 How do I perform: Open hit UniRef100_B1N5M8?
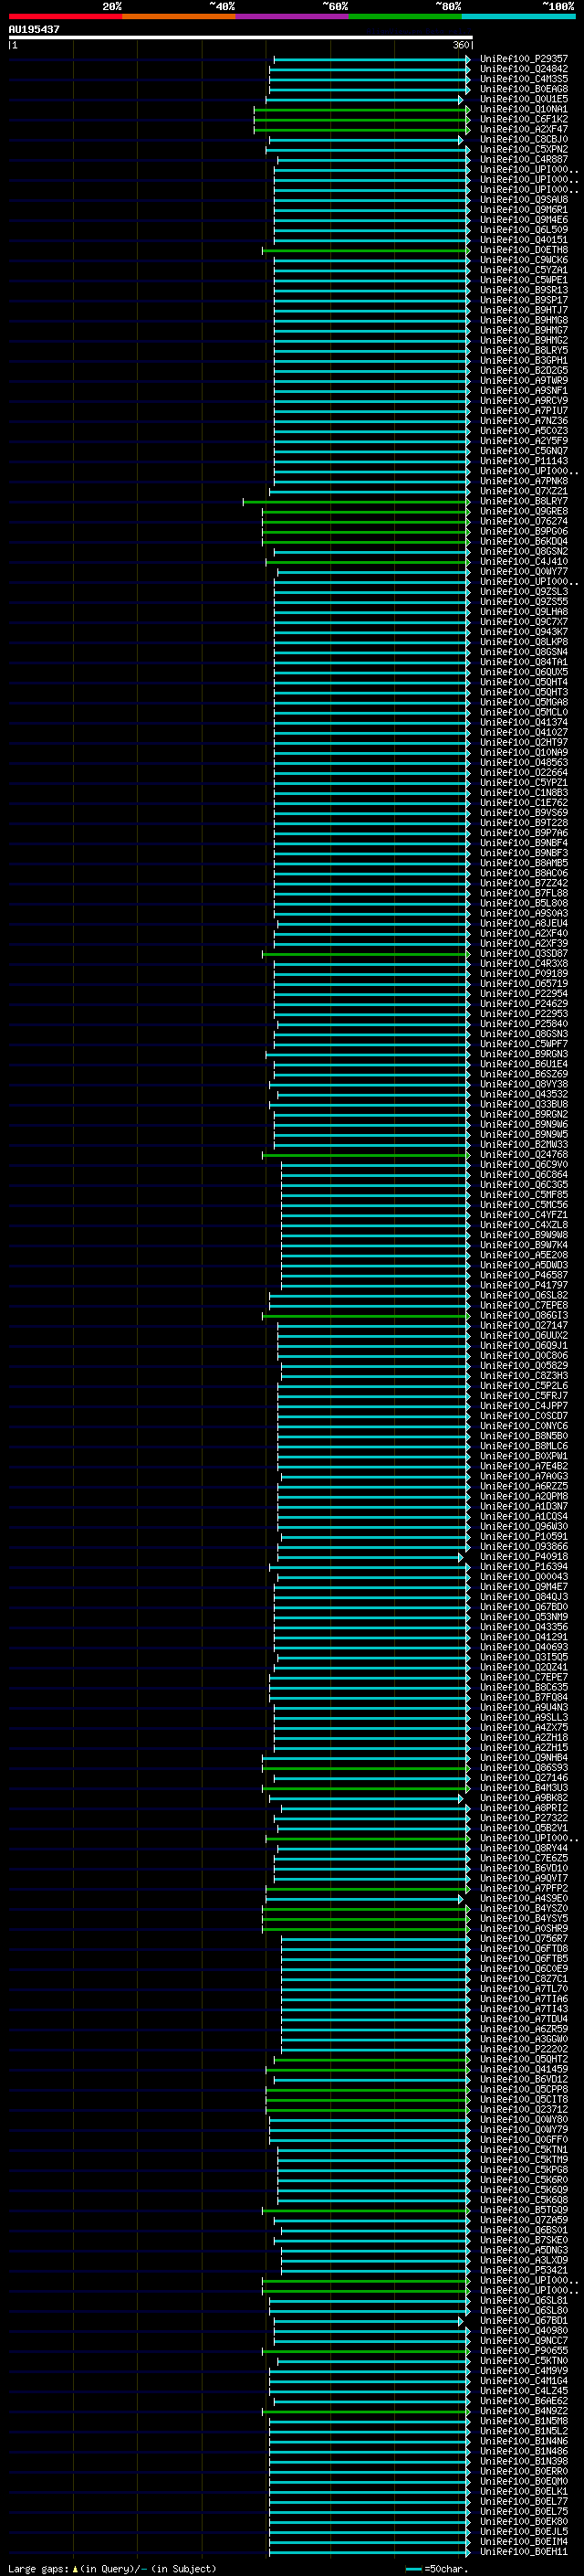tap(524, 2420)
